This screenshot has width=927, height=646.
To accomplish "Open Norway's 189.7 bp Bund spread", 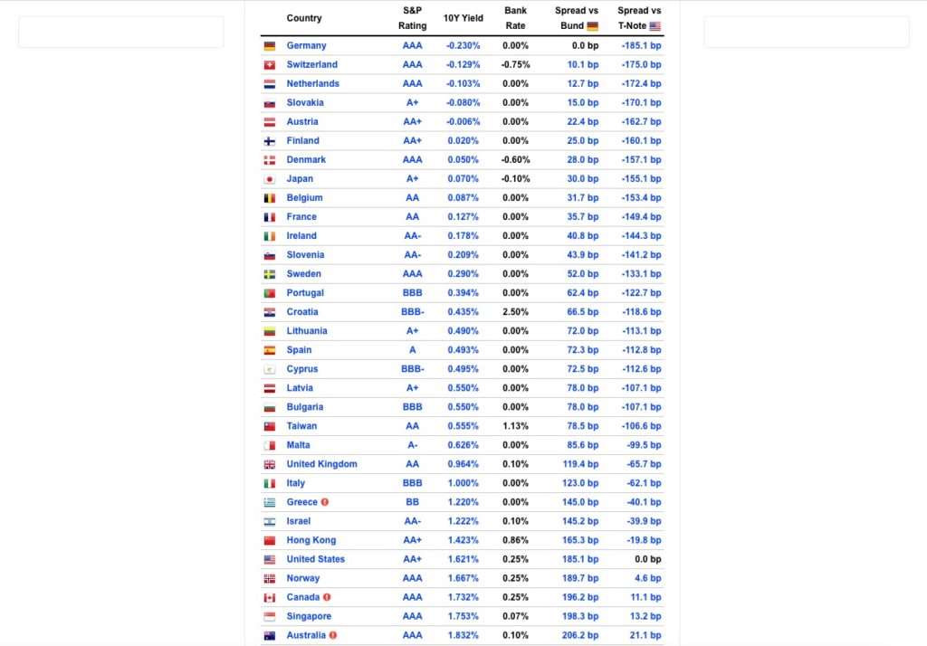I will pyautogui.click(x=580, y=578).
